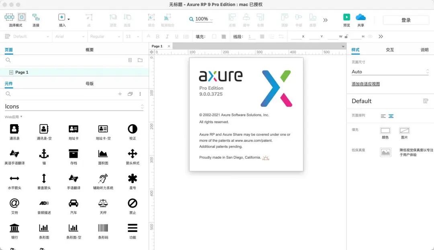Toggle bold text formatting
This screenshot has width=434, height=250.
(158, 36)
